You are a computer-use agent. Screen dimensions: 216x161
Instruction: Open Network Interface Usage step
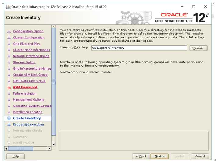tap(31, 56)
